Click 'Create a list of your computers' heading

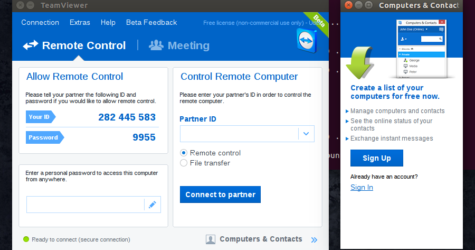(395, 92)
